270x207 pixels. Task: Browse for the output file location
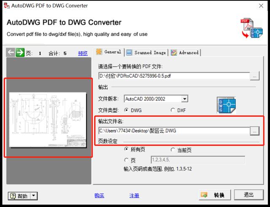click(x=254, y=131)
